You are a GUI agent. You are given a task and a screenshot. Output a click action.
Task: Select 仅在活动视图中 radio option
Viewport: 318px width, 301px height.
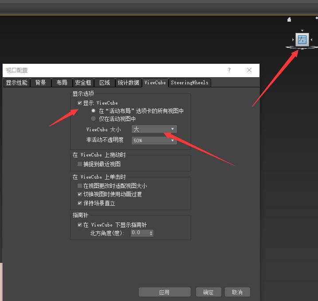(93, 118)
